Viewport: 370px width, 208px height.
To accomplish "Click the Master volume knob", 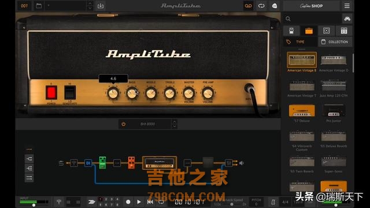I will 189,93.
